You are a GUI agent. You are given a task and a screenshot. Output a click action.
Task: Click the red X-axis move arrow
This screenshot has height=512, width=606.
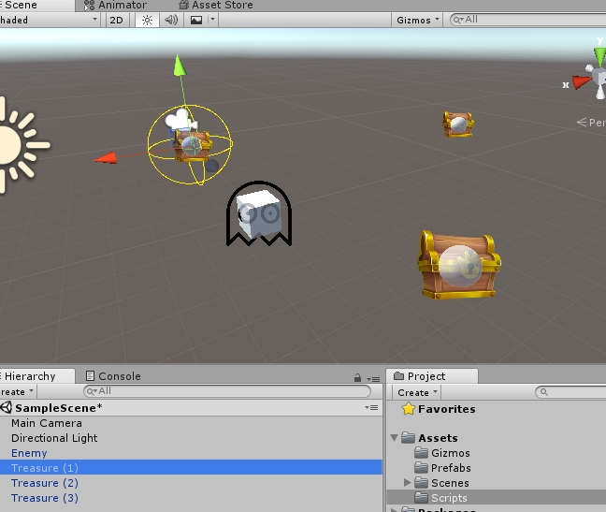click(x=106, y=158)
